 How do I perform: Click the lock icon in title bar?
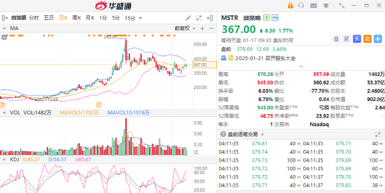point(291,6)
